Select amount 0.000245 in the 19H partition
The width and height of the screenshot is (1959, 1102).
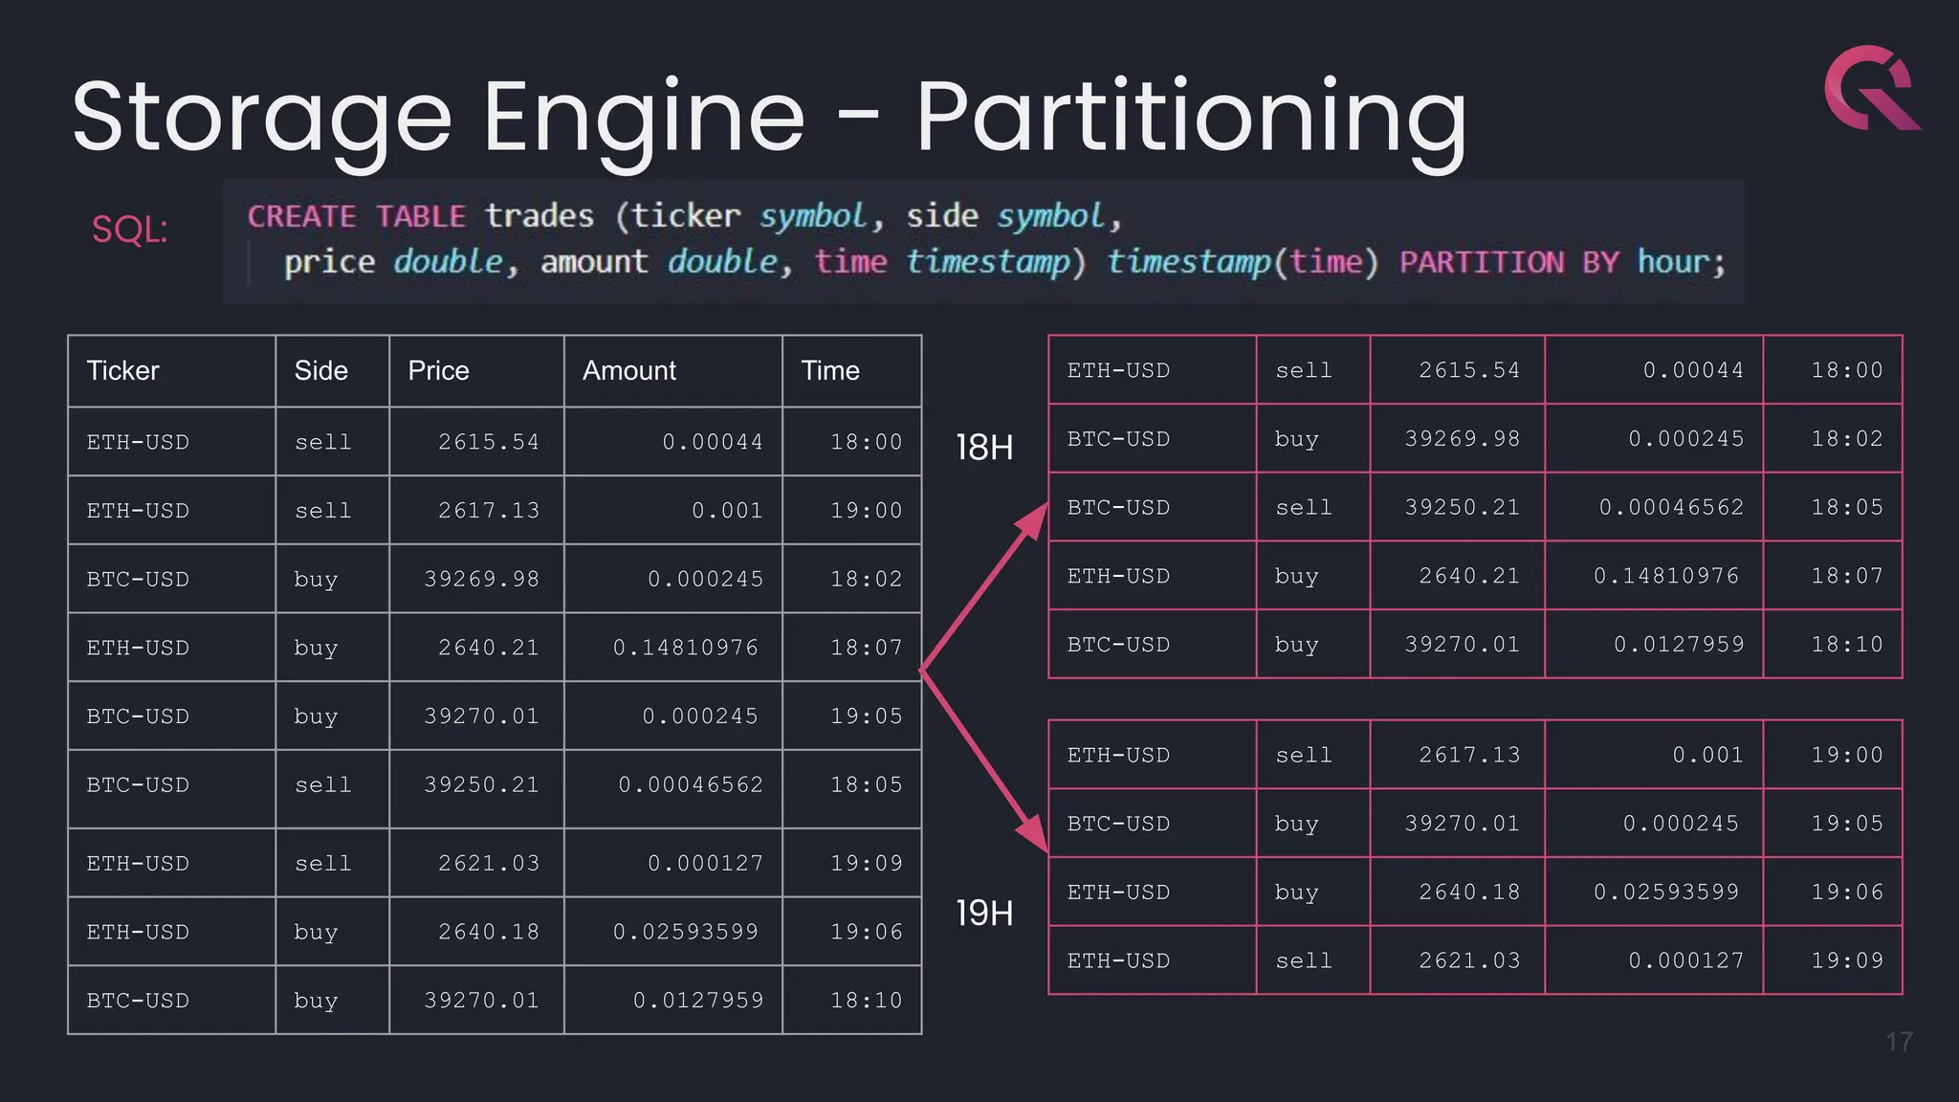(x=1681, y=824)
